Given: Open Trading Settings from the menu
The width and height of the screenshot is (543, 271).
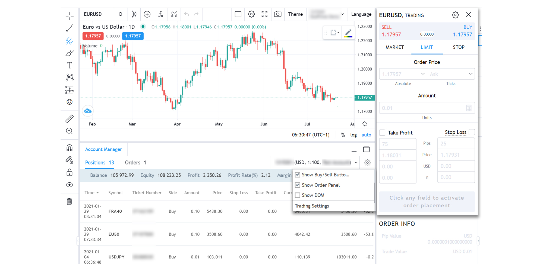Looking at the screenshot, I should [x=312, y=206].
